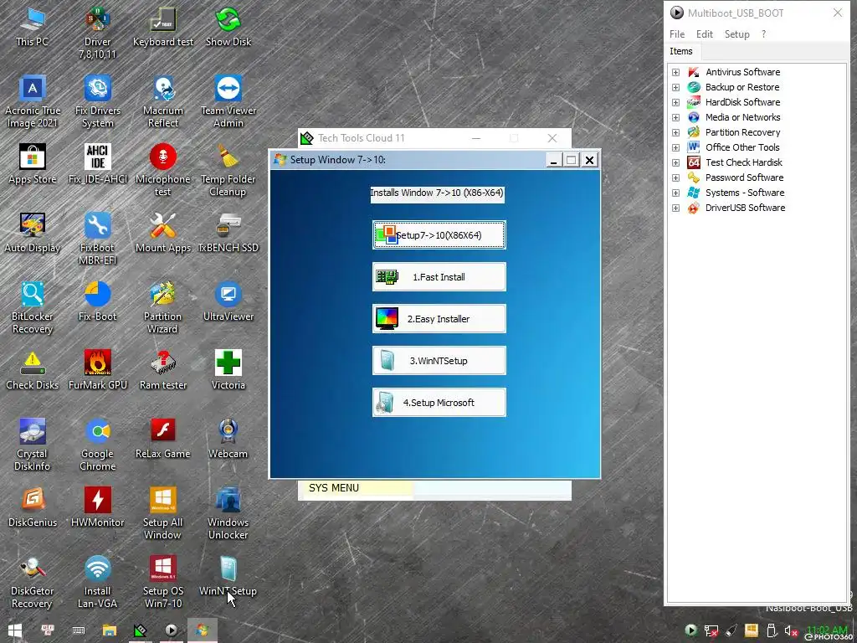Choose the 2.Easy Installer button

(x=439, y=319)
